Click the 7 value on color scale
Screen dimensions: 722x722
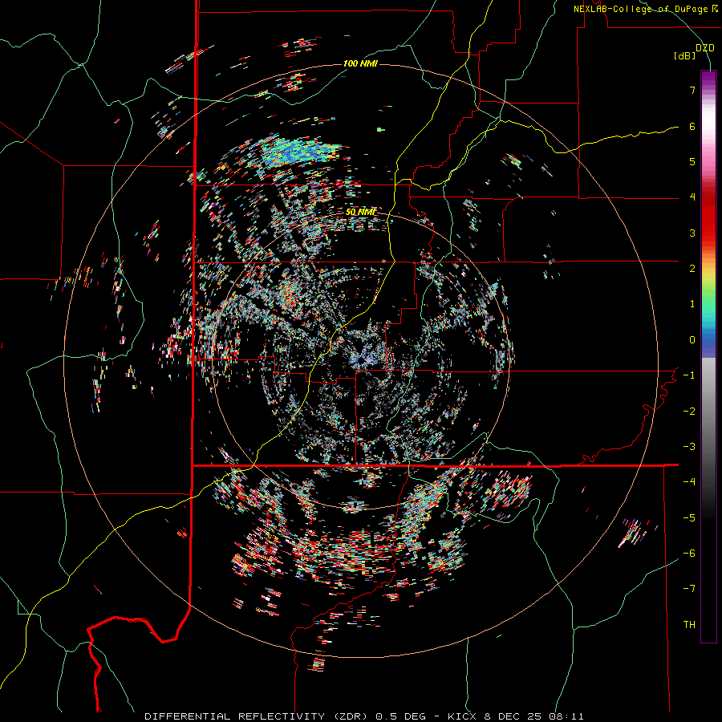(692, 90)
